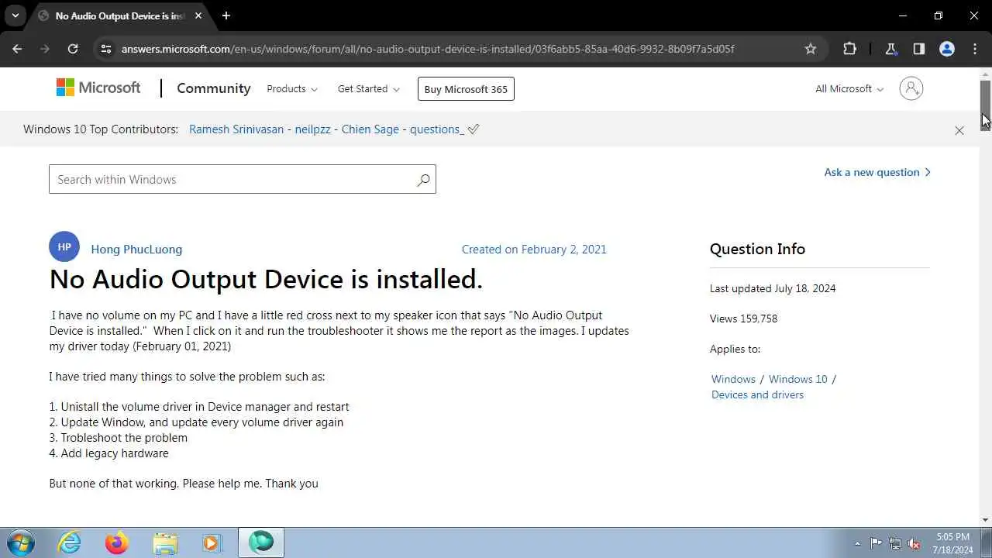Go to Microsoft home via logo
The height and width of the screenshot is (558, 992).
[x=98, y=88]
